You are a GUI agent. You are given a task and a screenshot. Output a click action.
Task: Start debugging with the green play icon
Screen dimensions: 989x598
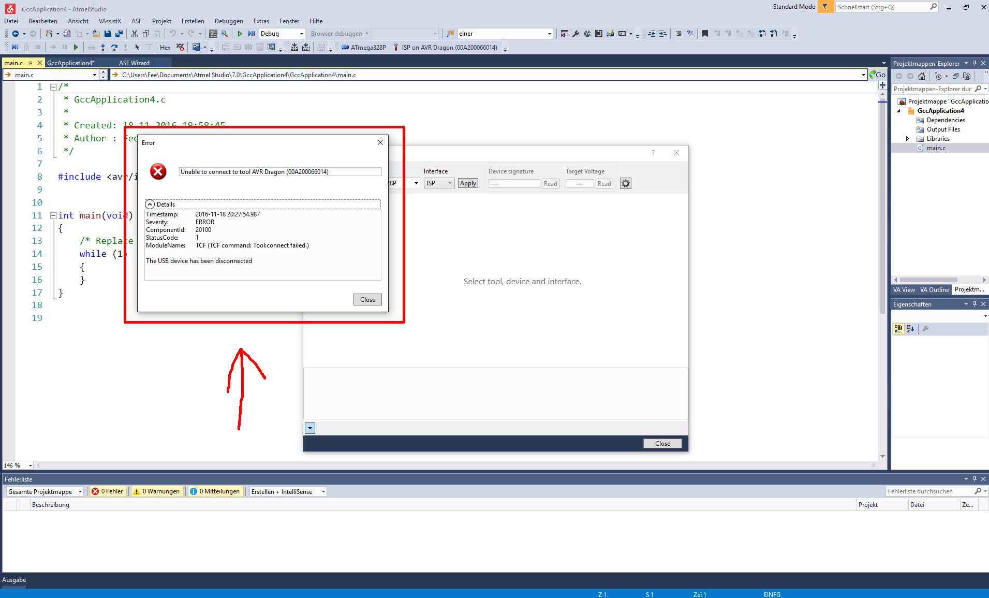pyautogui.click(x=240, y=34)
